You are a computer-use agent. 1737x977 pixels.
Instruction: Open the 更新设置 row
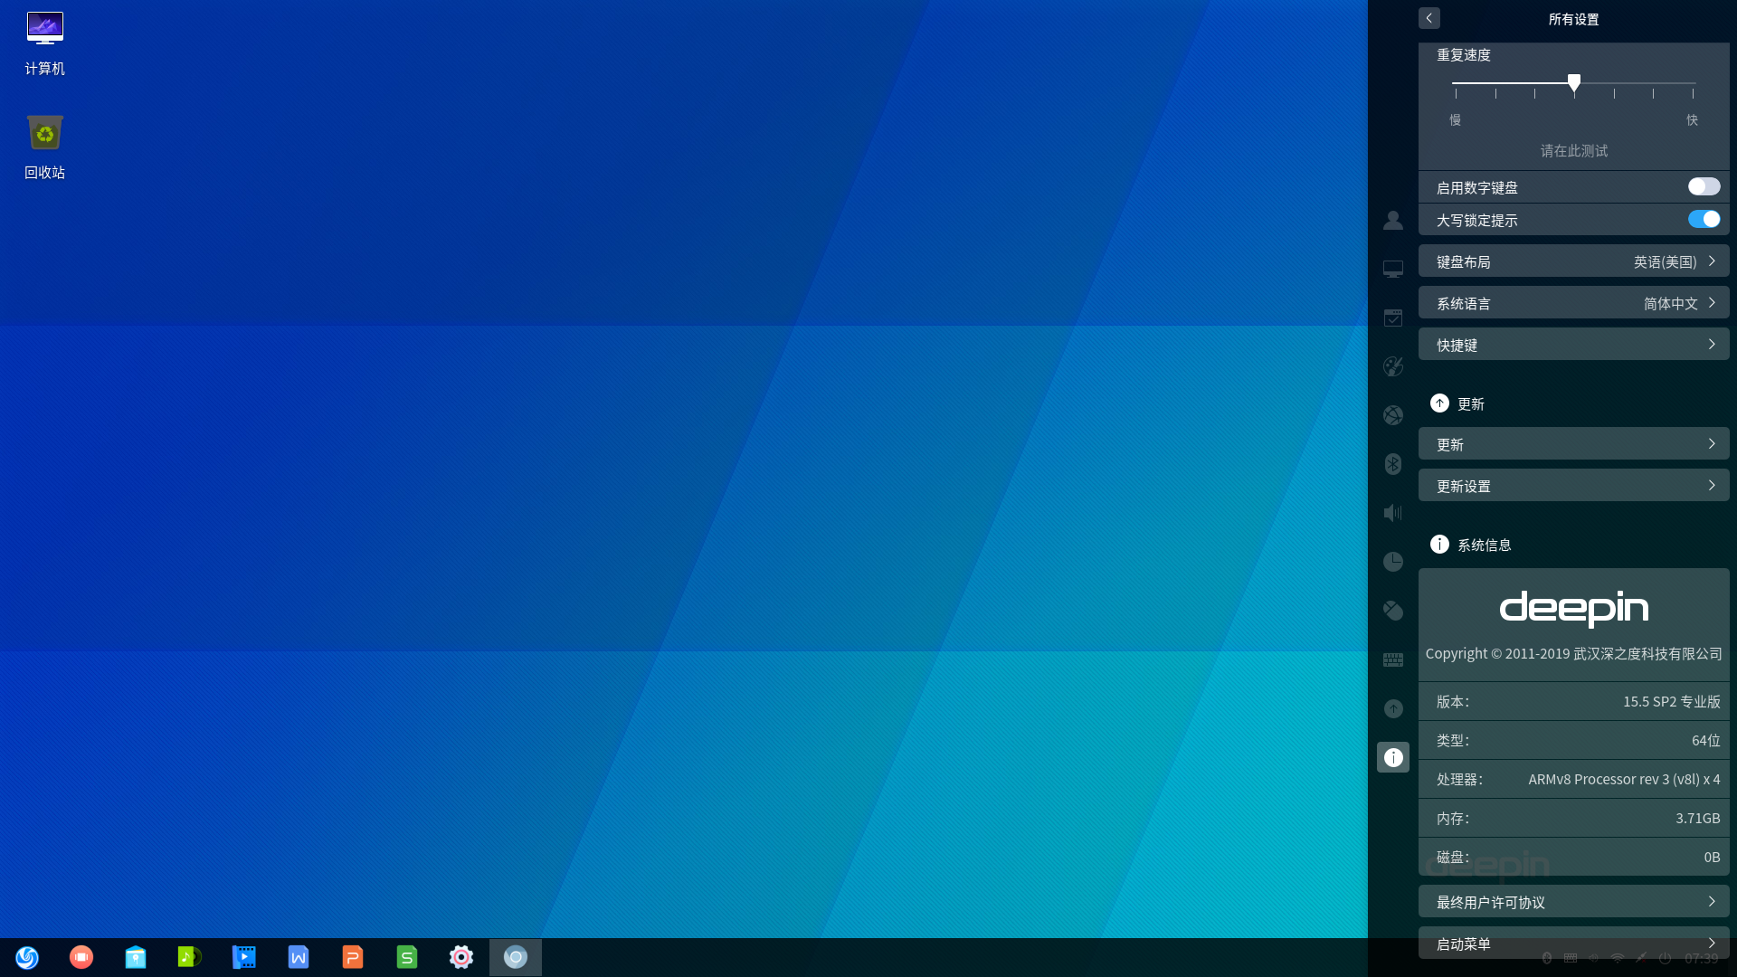[1574, 486]
